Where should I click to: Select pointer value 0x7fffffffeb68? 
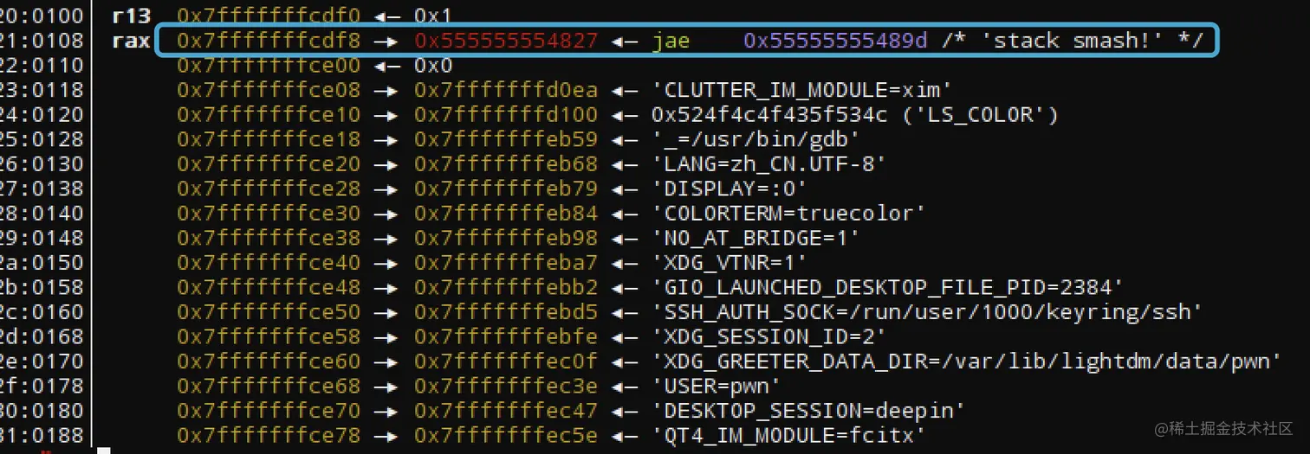(506, 163)
